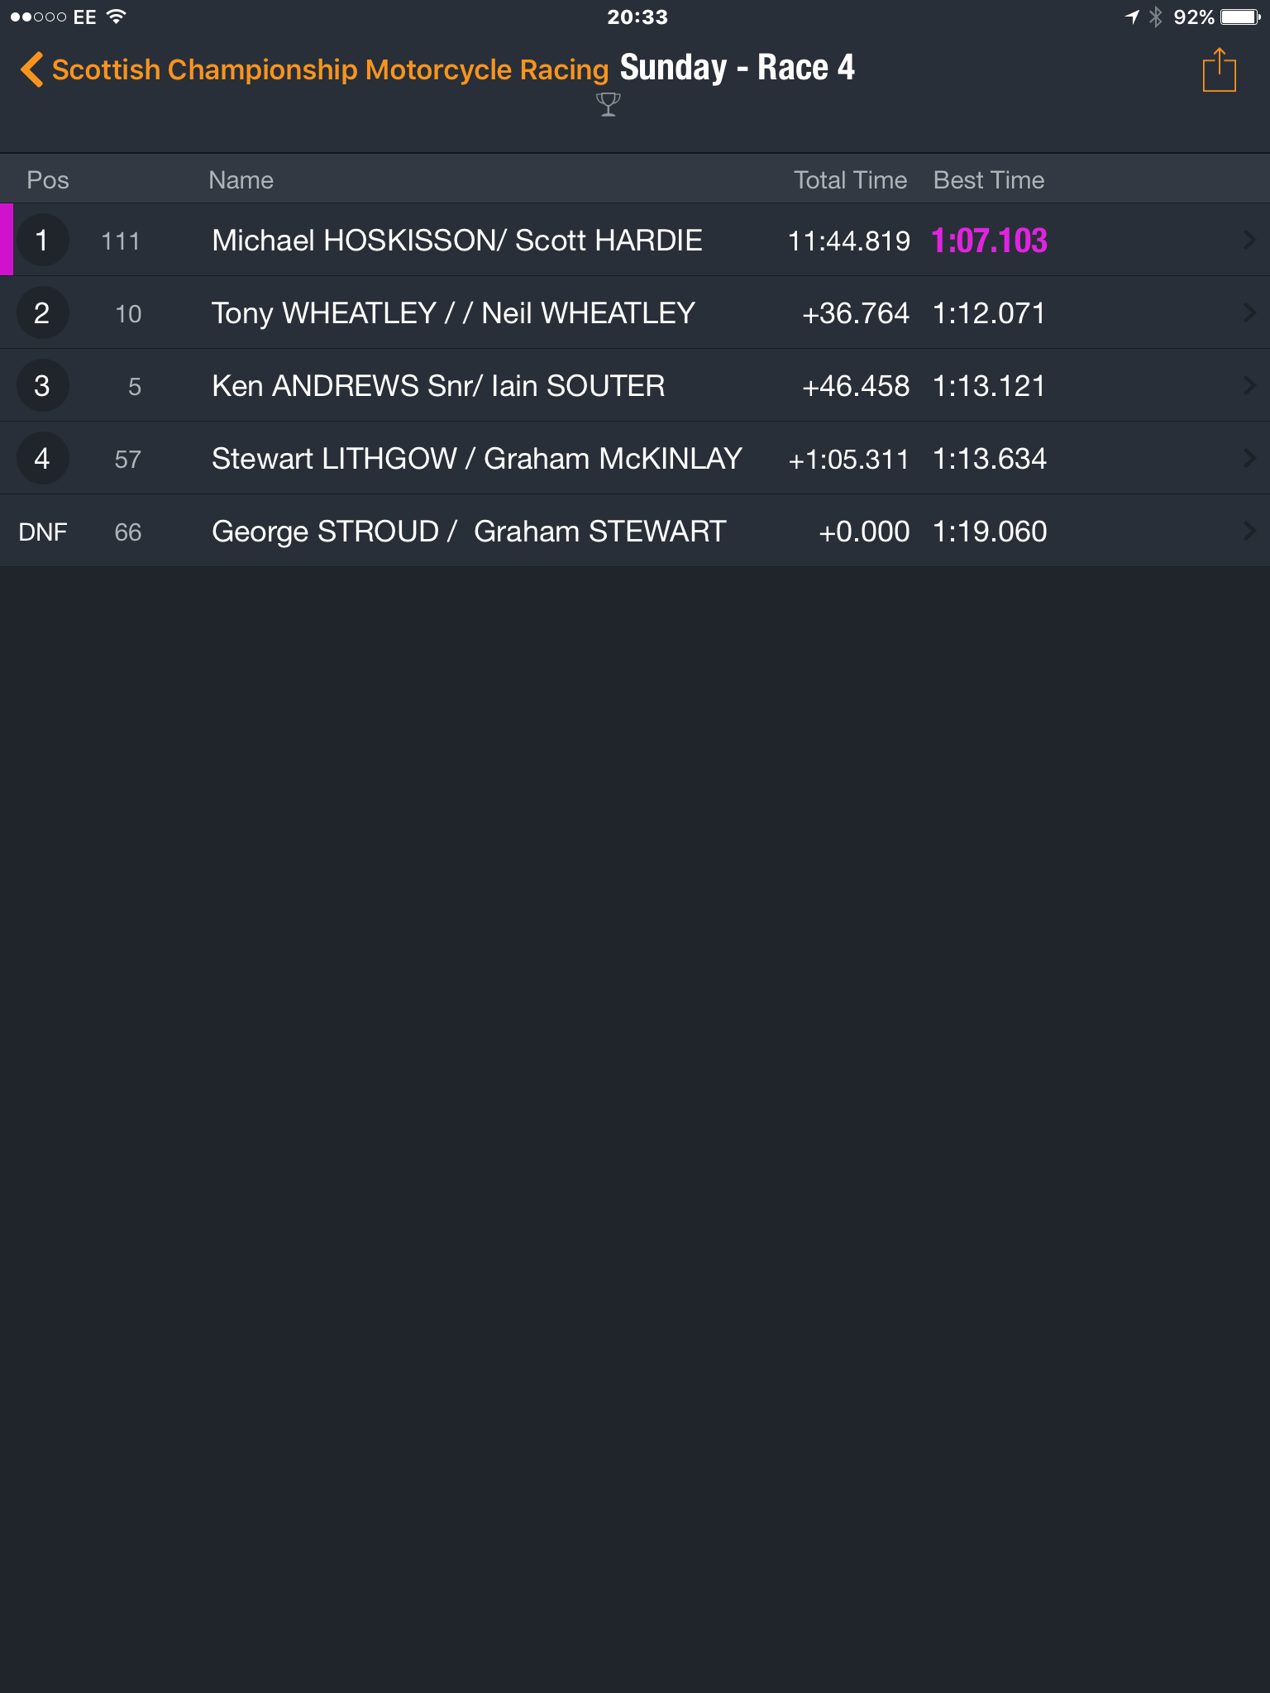Tap the trophy icon under the title
The width and height of the screenshot is (1270, 1693).
tap(608, 105)
